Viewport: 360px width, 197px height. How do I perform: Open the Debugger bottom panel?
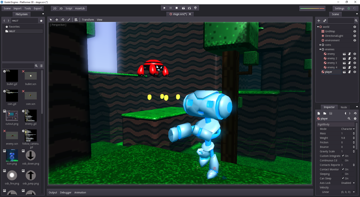pyautogui.click(x=66, y=192)
